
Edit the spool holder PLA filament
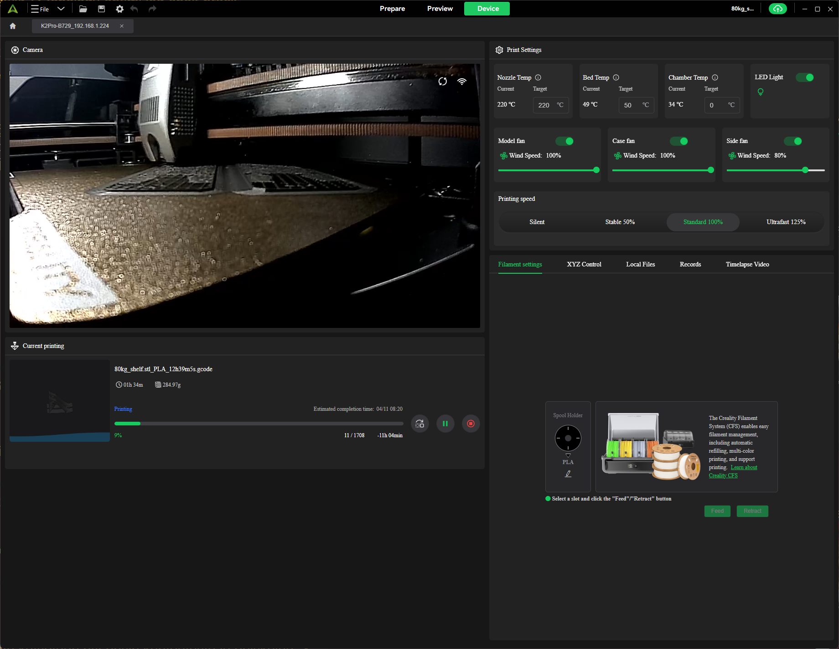click(x=568, y=474)
